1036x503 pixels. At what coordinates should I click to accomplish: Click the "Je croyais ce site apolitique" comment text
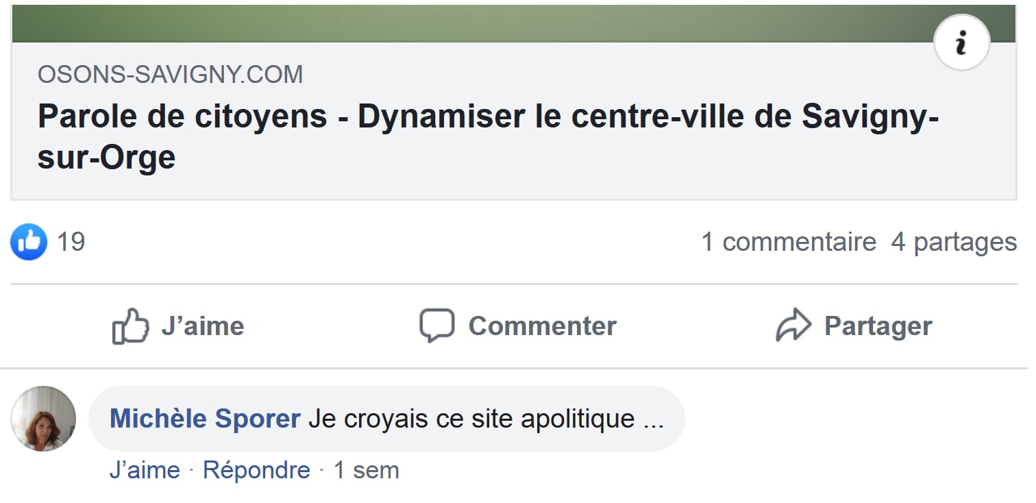point(486,419)
